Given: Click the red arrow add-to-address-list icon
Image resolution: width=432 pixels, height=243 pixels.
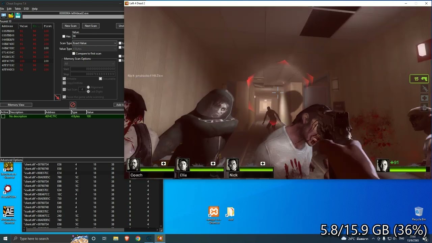Looking at the screenshot, I should (x=57, y=97).
